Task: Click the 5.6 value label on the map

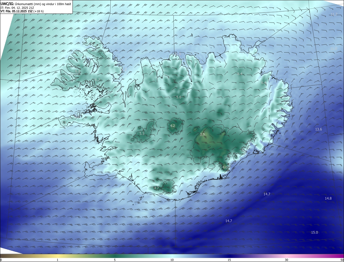Action: (179, 97)
